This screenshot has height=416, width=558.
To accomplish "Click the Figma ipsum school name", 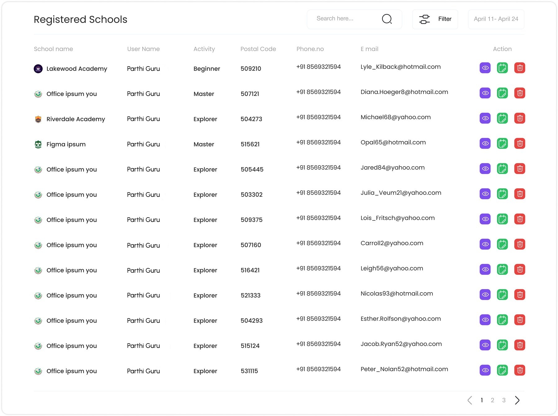I will pyautogui.click(x=66, y=144).
